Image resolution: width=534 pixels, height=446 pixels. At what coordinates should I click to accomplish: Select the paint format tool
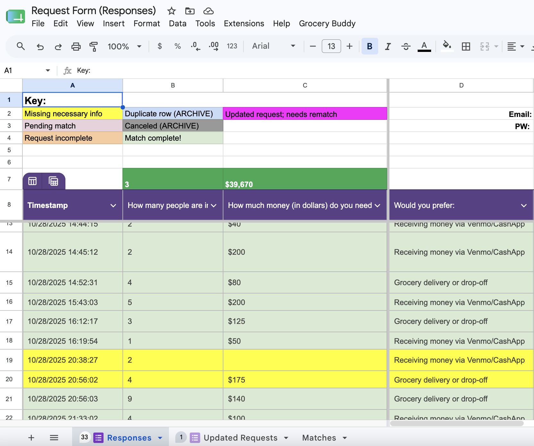point(93,46)
